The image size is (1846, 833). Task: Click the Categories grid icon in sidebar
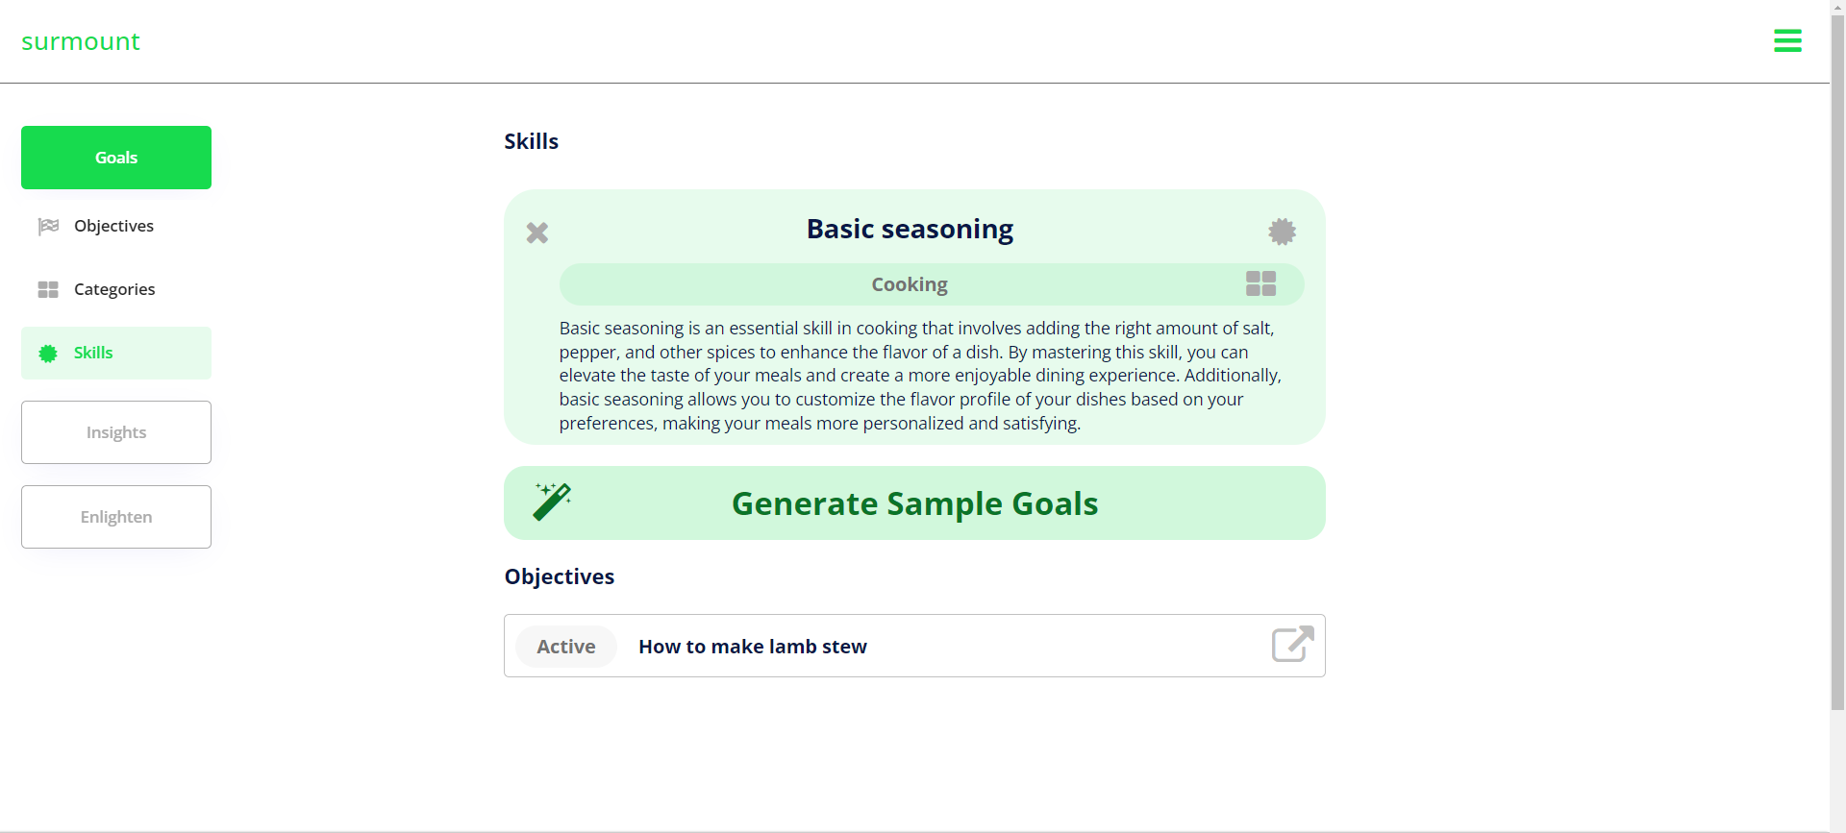point(48,289)
